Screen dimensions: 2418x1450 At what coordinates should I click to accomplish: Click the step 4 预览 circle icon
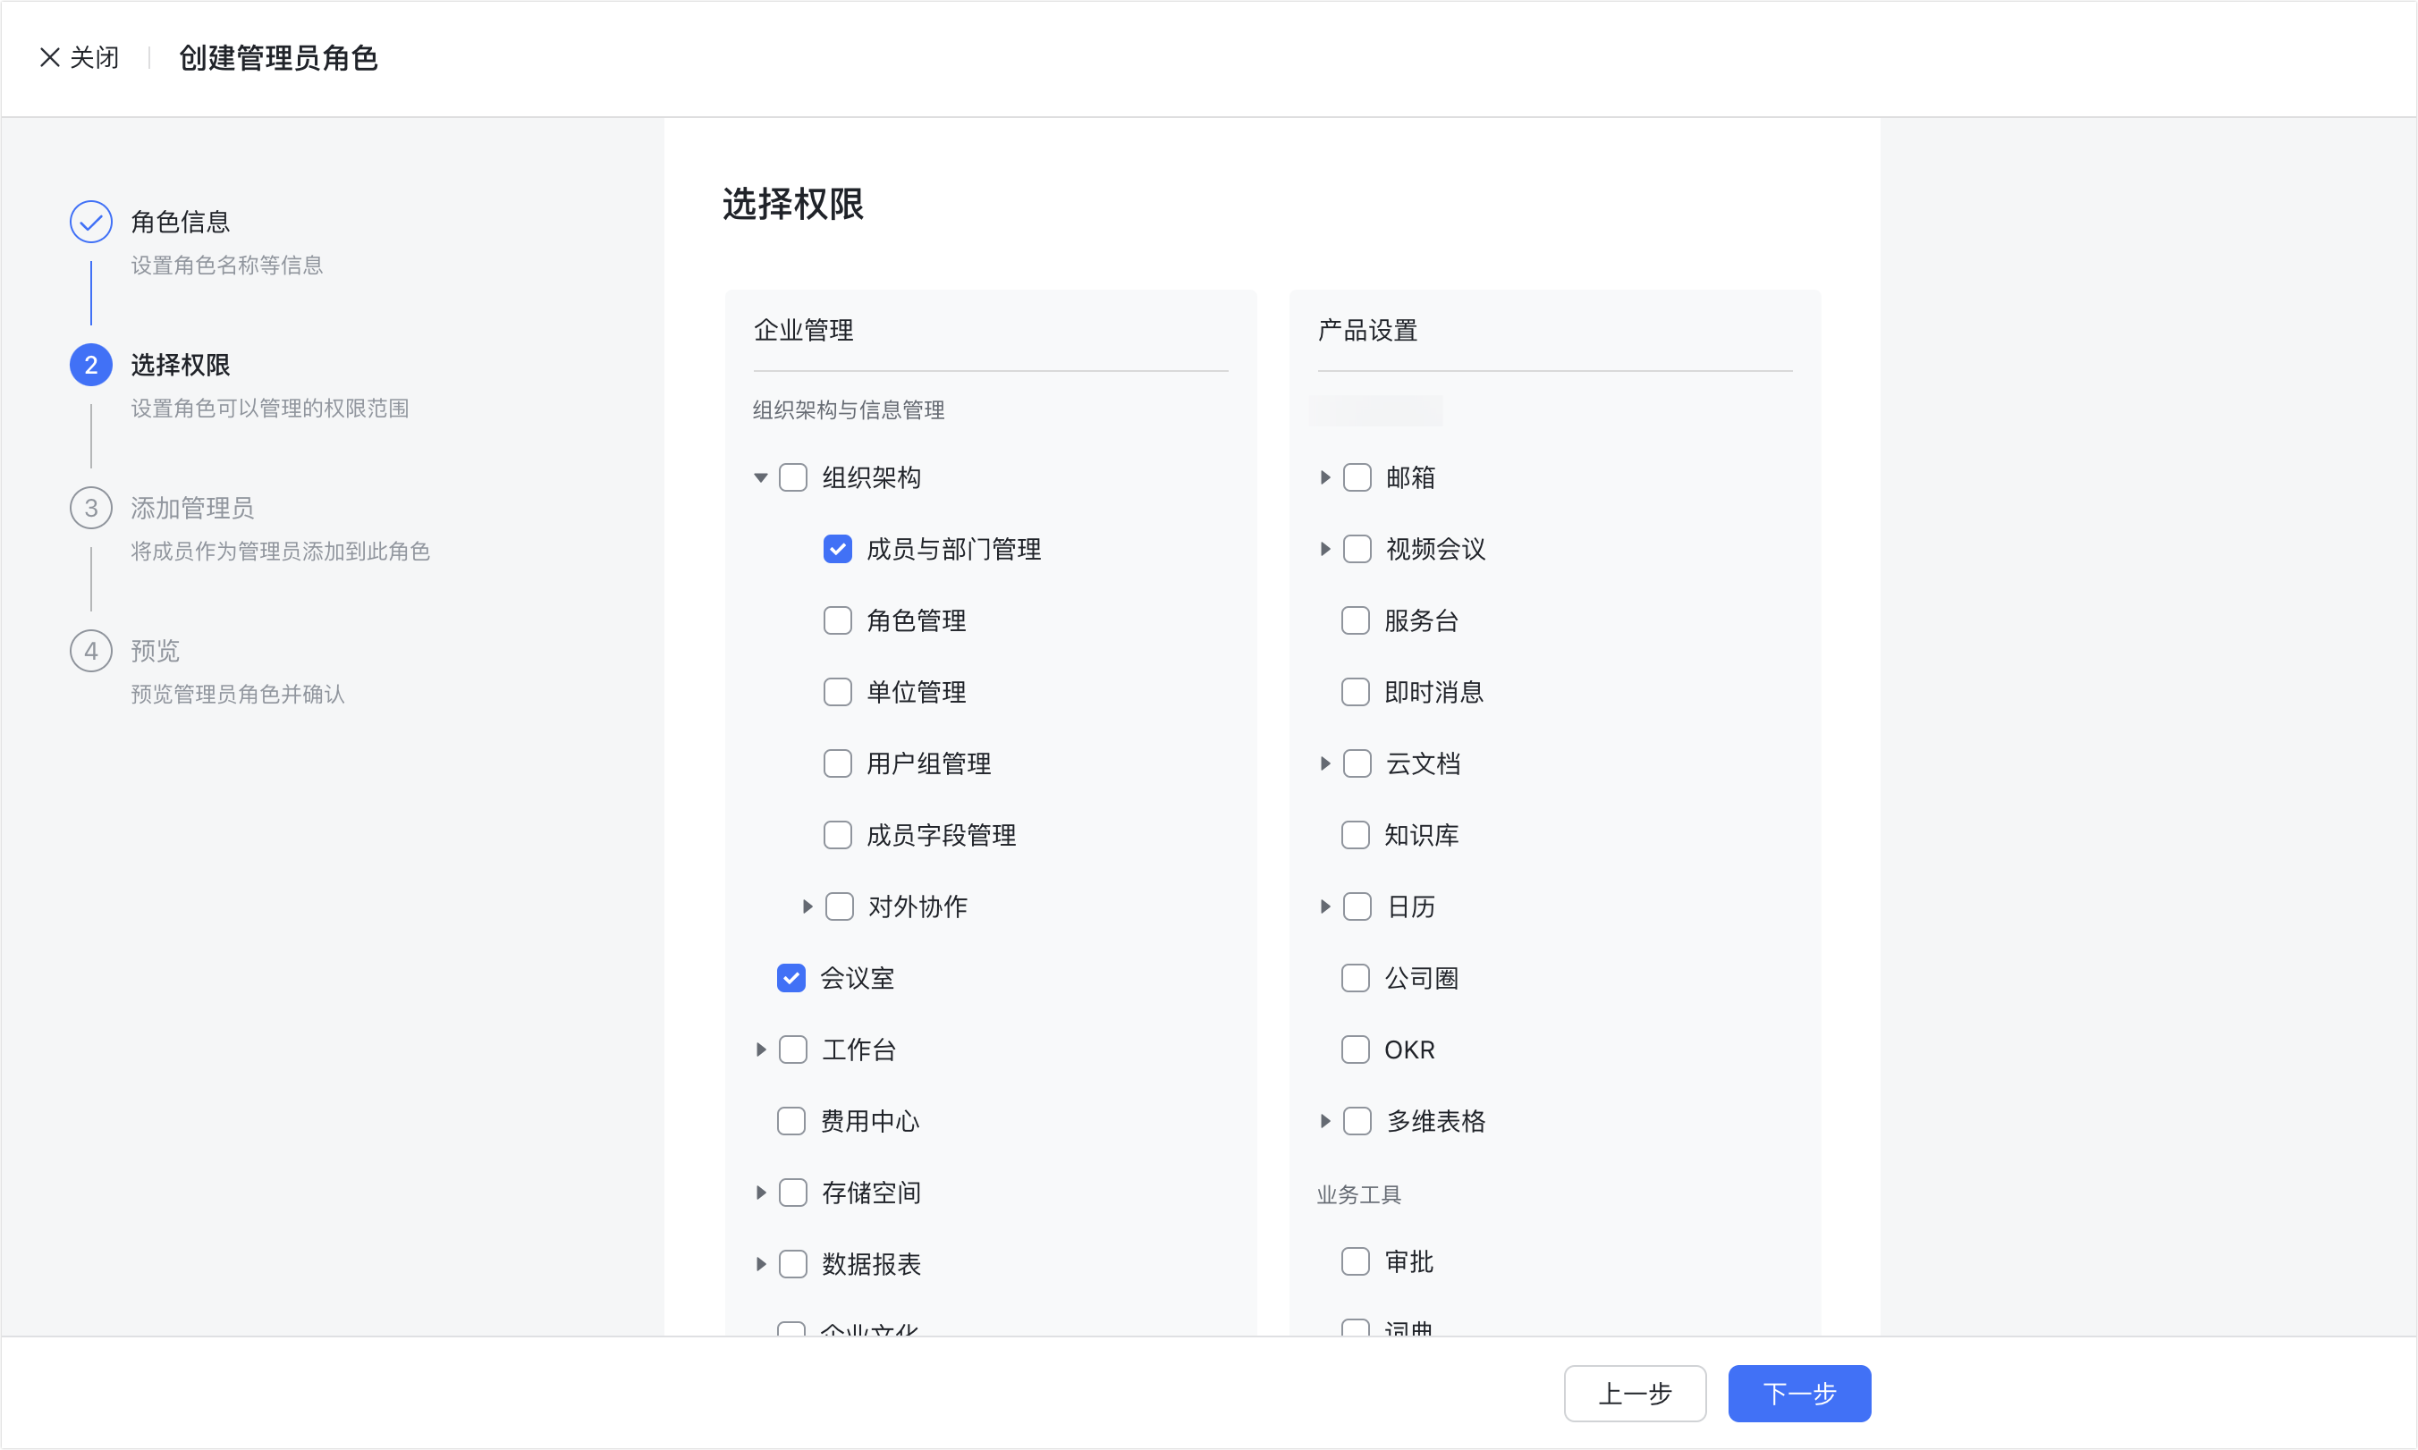(x=91, y=651)
